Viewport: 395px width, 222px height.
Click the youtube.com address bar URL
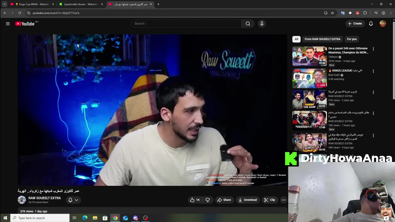pos(56,13)
